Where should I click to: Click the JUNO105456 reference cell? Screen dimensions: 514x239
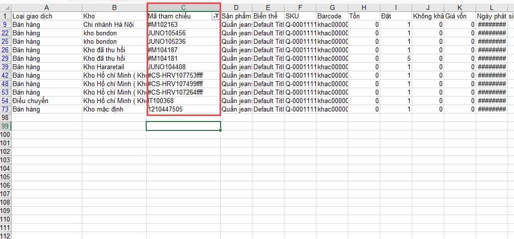[183, 33]
